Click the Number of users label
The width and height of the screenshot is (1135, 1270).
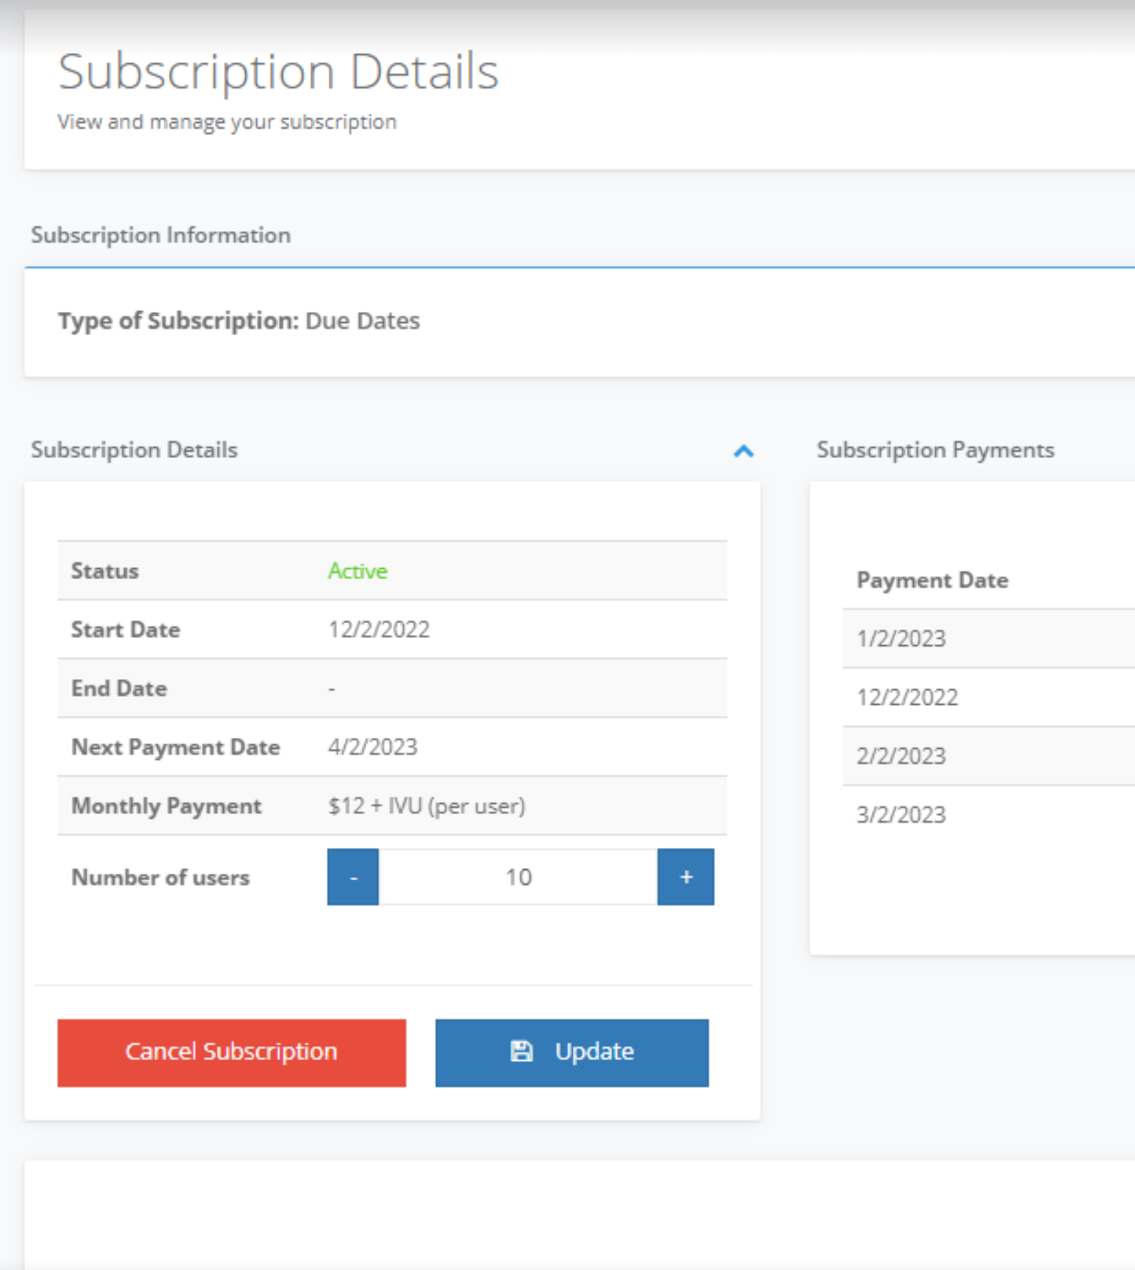pyautogui.click(x=161, y=877)
